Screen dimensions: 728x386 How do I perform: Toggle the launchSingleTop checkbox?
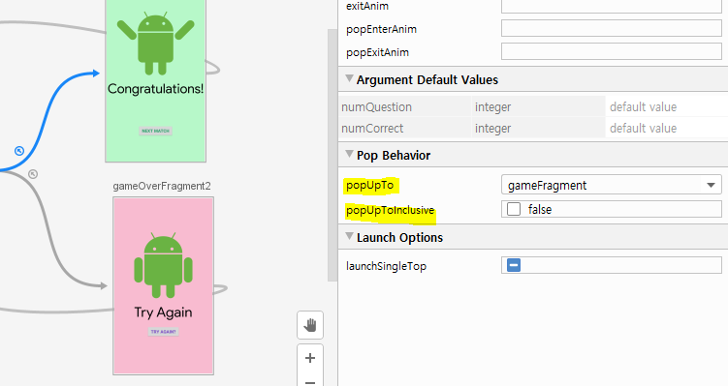[x=514, y=265]
